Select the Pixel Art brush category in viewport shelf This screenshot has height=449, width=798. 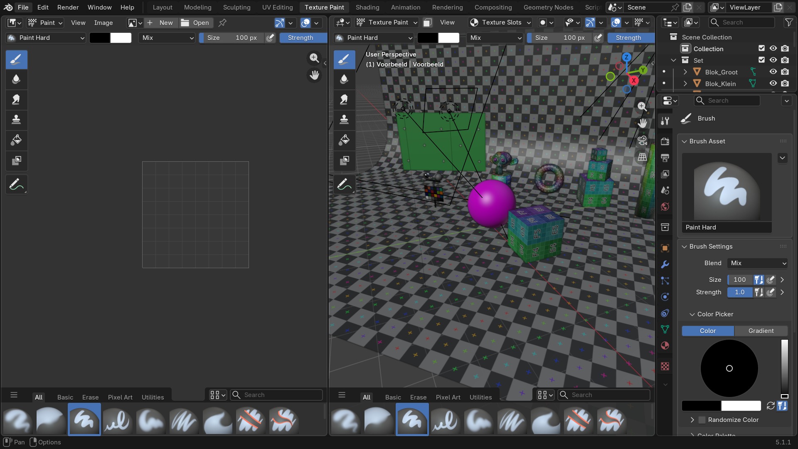[448, 397]
